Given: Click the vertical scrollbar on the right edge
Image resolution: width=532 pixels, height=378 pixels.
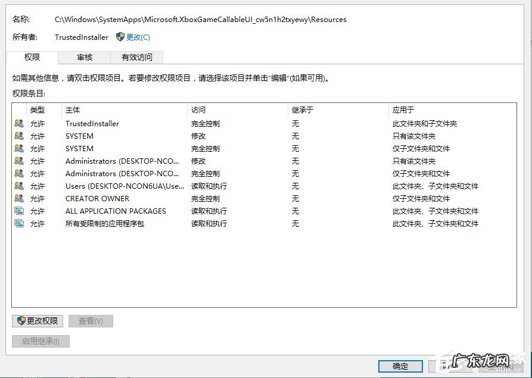Looking at the screenshot, I should pyautogui.click(x=527, y=179).
